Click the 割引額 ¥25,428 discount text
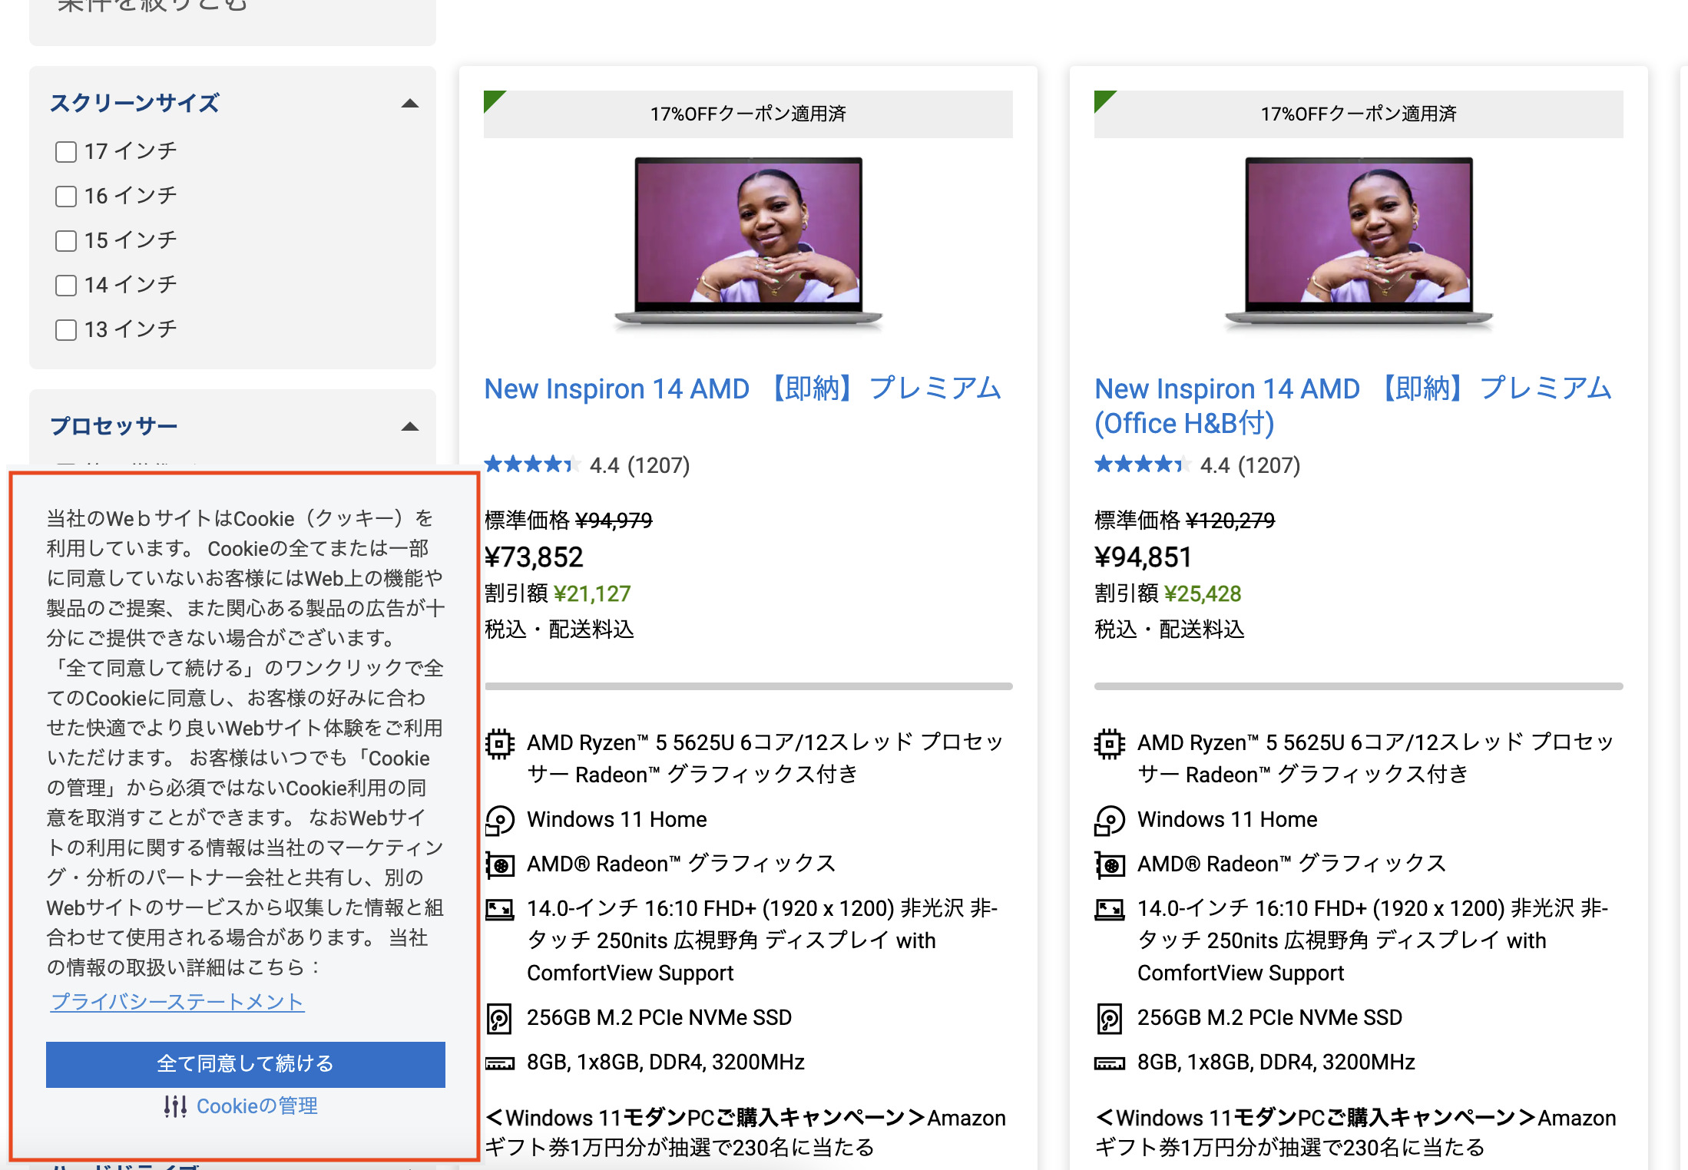The width and height of the screenshot is (1688, 1170). tap(1168, 593)
